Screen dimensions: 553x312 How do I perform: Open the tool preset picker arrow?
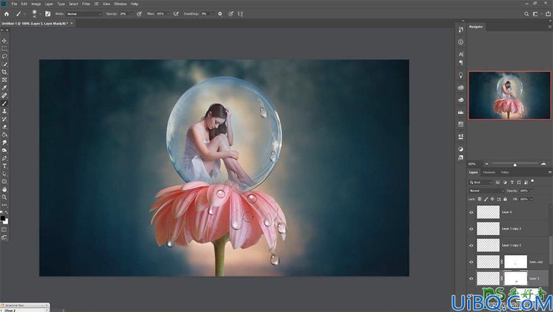(24, 14)
